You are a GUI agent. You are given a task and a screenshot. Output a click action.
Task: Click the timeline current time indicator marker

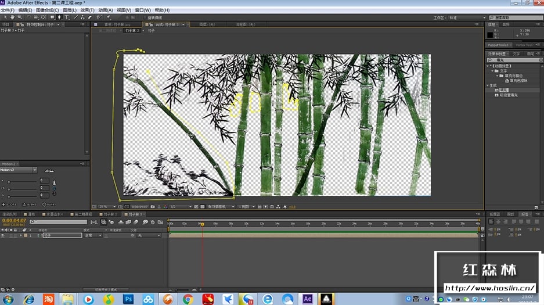pos(202,224)
